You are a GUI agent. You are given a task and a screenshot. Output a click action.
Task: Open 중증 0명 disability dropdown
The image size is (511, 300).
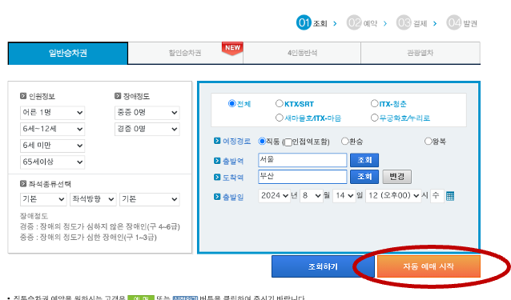click(x=147, y=113)
